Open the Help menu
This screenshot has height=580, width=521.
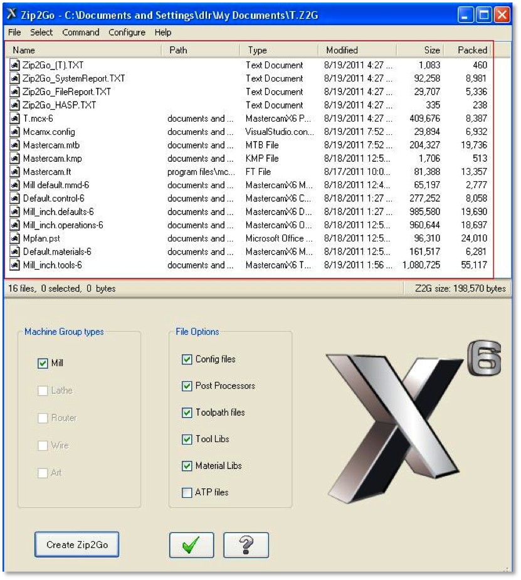(163, 33)
